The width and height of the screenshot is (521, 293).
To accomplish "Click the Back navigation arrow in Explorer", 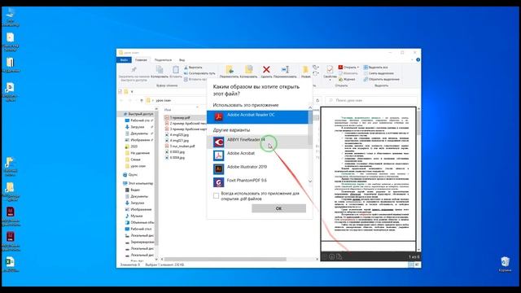I will [x=121, y=100].
